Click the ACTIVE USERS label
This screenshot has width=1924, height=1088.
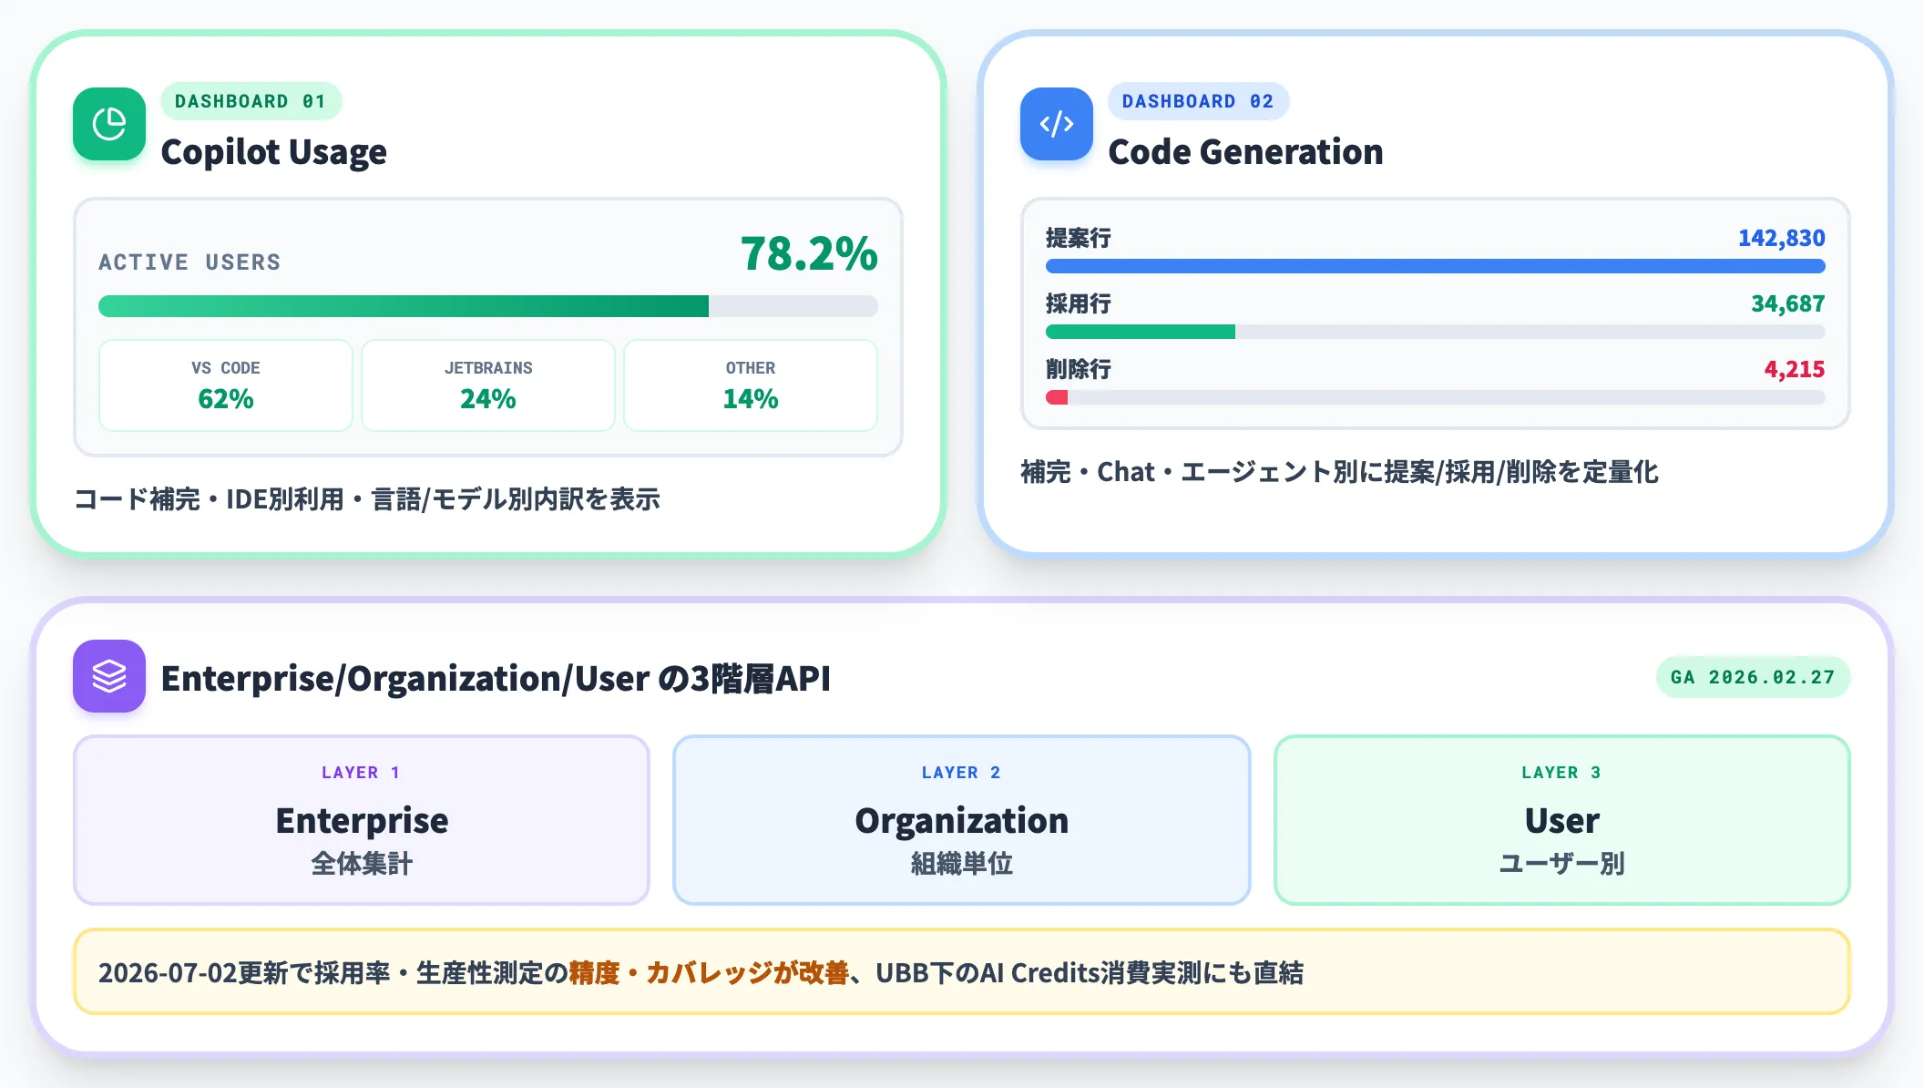pos(190,262)
